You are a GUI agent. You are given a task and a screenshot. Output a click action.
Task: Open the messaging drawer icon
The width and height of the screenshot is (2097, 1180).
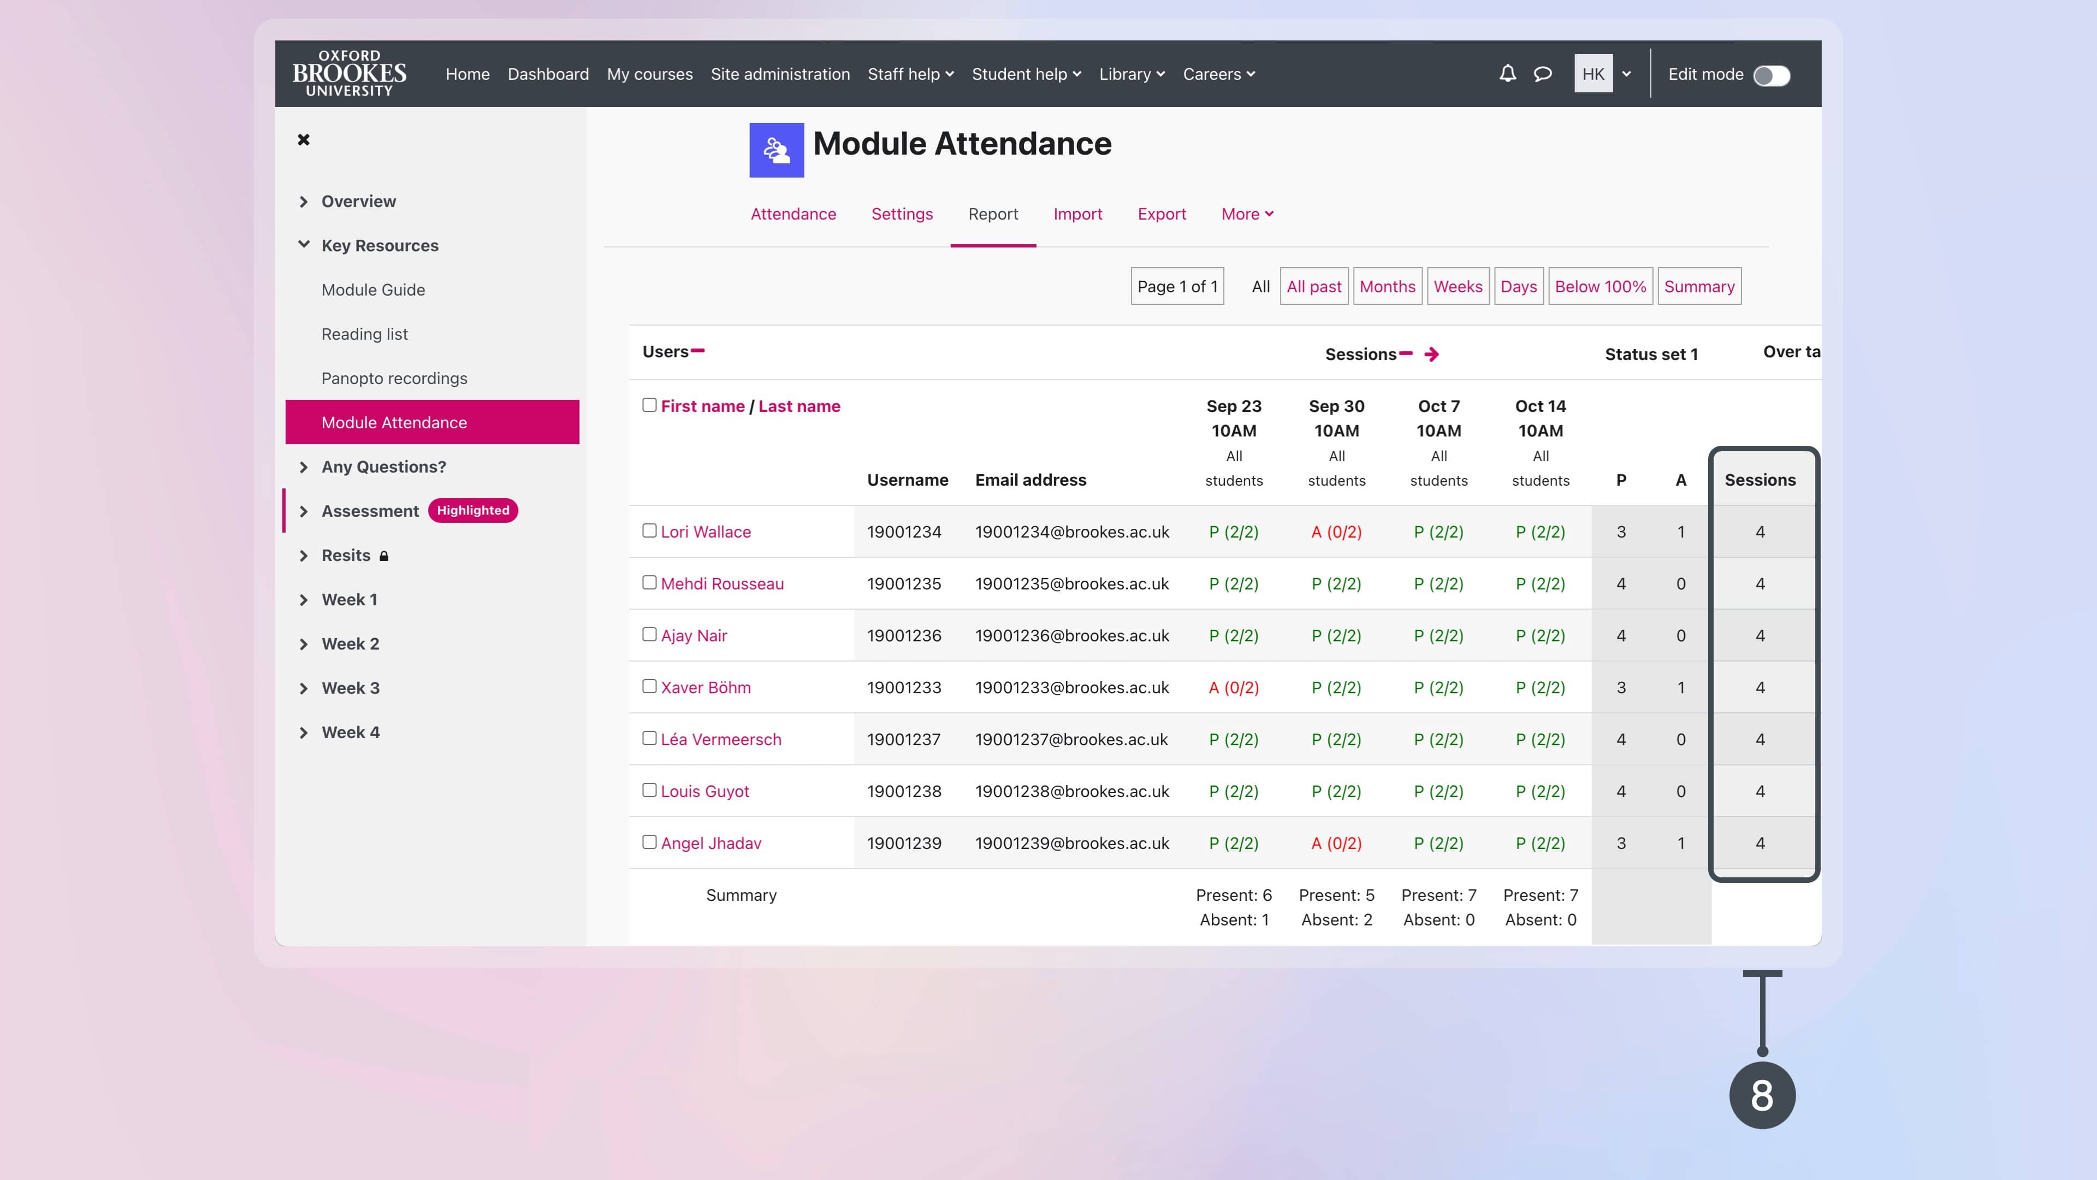[1541, 73]
